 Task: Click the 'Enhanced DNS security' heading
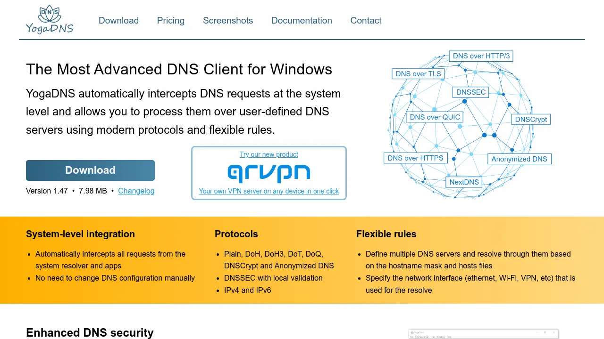(x=90, y=333)
